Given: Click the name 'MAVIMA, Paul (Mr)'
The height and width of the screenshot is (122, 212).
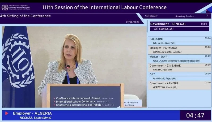Looking at the screenshot, I should (x=162, y=70).
